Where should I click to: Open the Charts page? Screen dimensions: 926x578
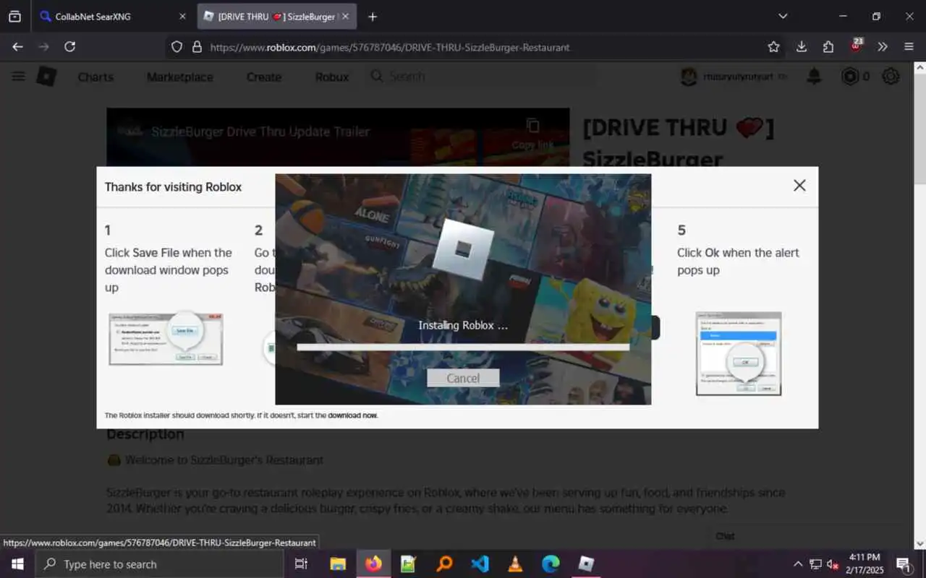click(95, 77)
